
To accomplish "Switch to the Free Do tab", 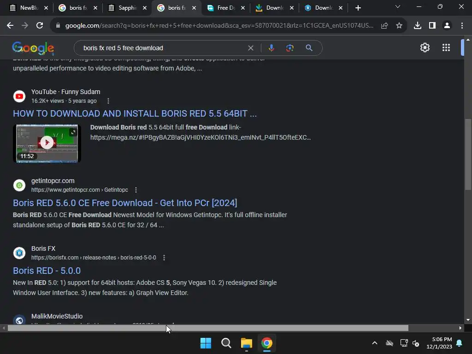I will tap(226, 8).
